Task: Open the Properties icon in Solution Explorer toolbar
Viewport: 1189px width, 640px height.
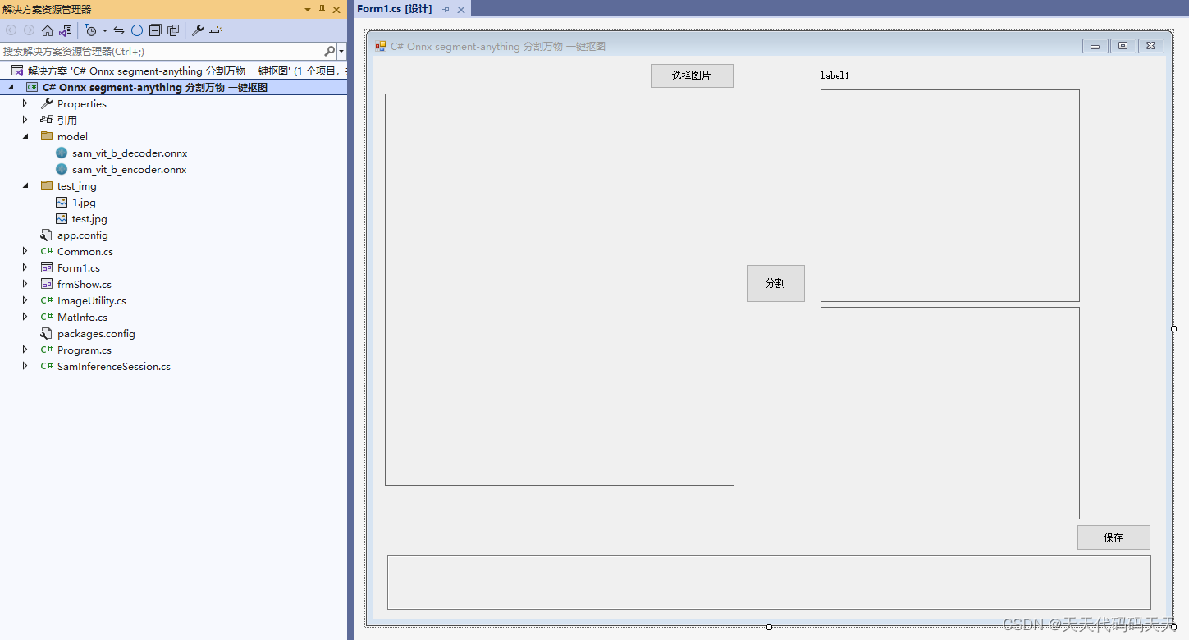Action: tap(197, 30)
